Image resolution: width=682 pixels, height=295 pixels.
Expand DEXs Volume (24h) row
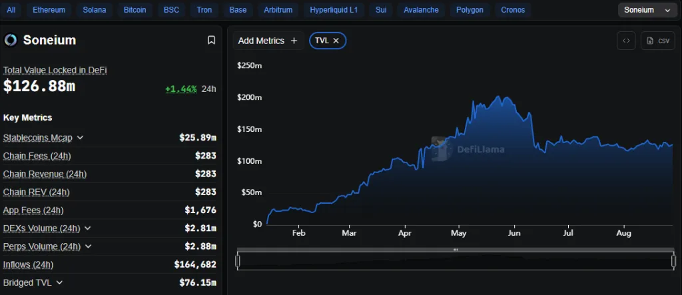pos(87,228)
